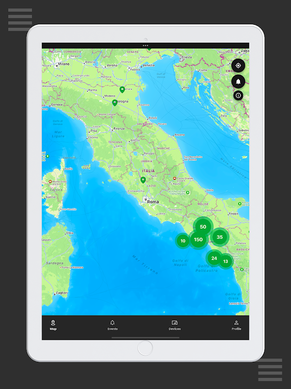Click the Ajaccio city label
291x389 pixels.
tap(51, 197)
